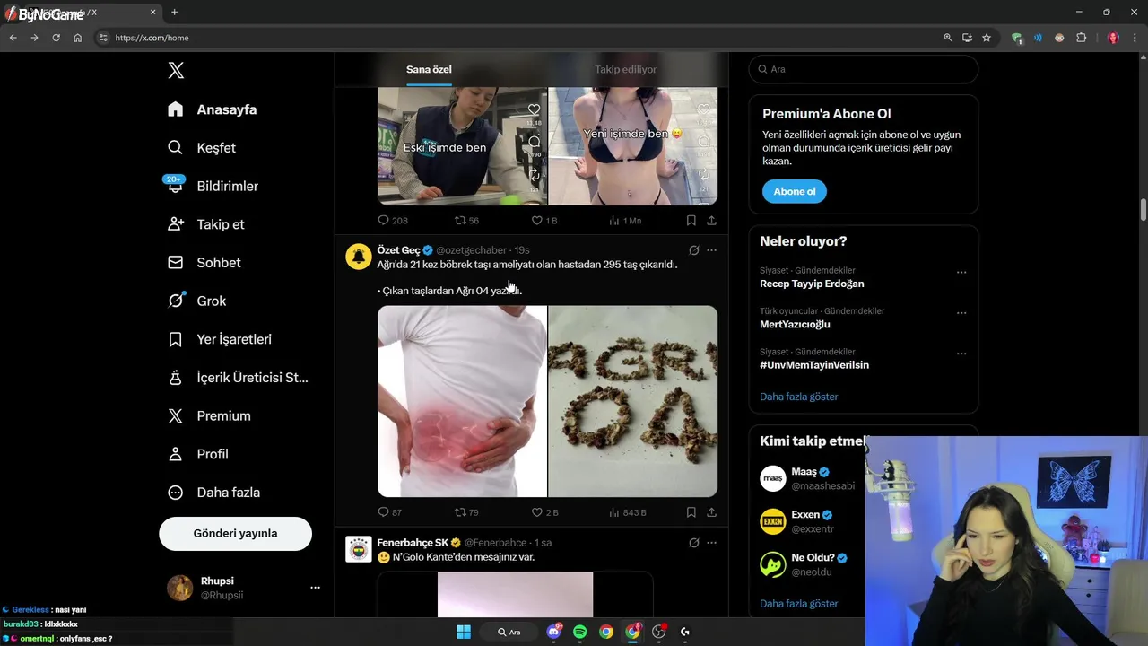Open Windows Start menu
Viewport: 1148px width, 646px height.
pos(464,632)
